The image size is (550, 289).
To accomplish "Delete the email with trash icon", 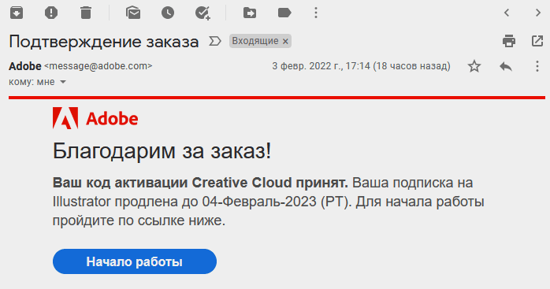I will coord(86,13).
